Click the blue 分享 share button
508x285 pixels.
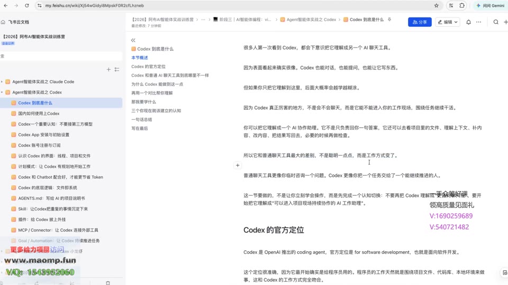click(x=420, y=22)
